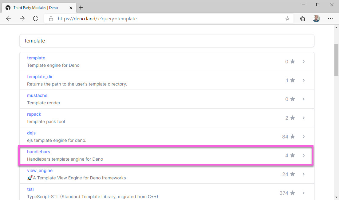The width and height of the screenshot is (339, 200).
Task: Click the browser back arrow
Action: [x=9, y=18]
